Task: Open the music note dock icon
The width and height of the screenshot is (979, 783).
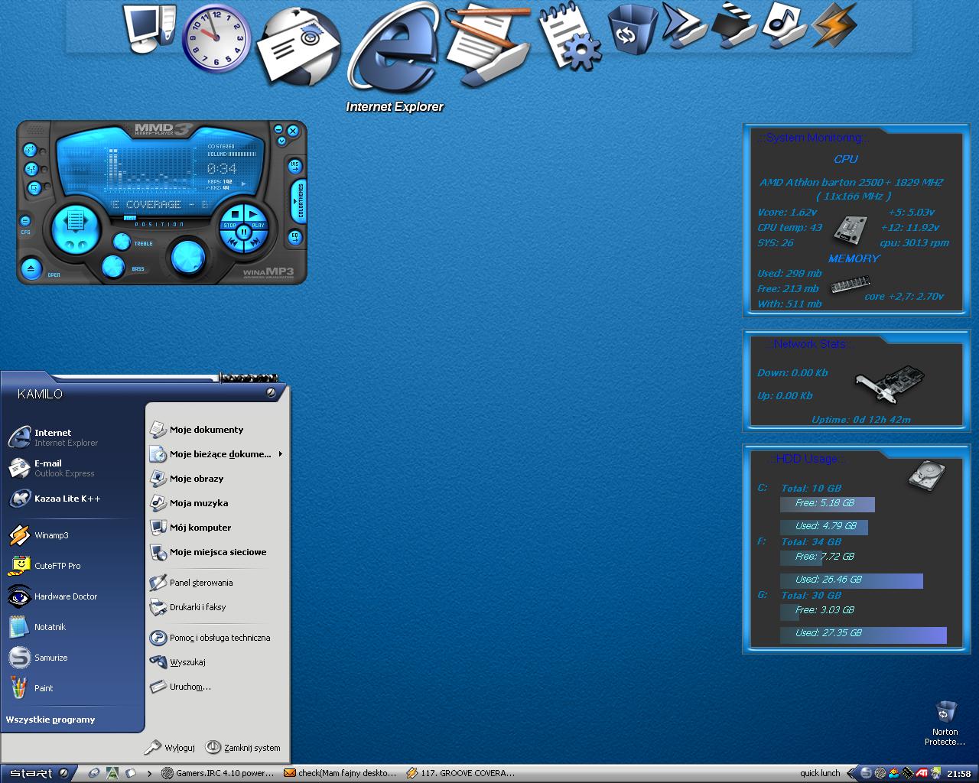Action: [x=784, y=25]
